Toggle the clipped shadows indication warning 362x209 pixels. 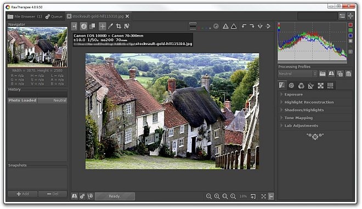click(x=225, y=26)
